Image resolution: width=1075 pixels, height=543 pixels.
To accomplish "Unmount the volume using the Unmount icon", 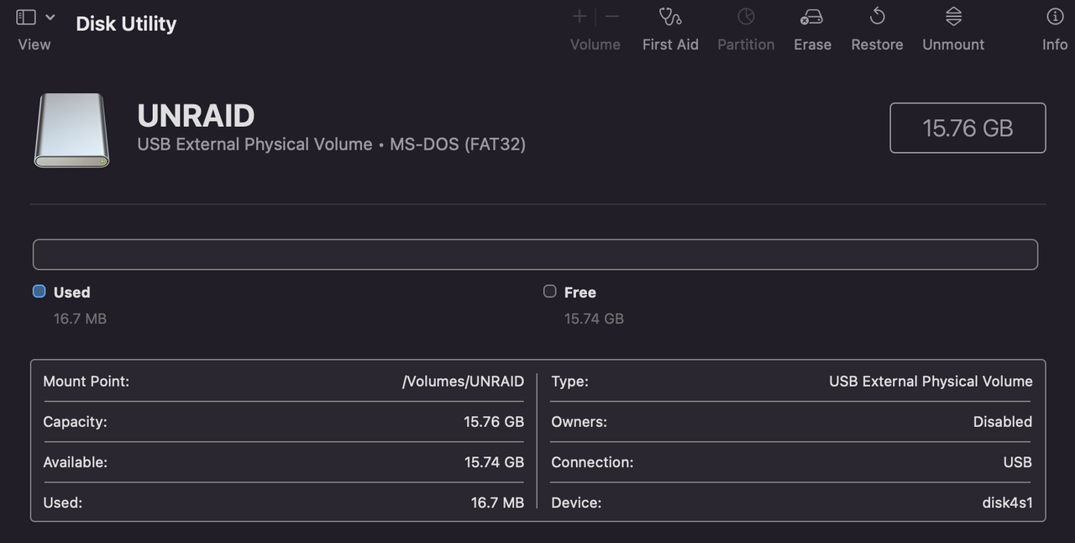I will tap(953, 17).
